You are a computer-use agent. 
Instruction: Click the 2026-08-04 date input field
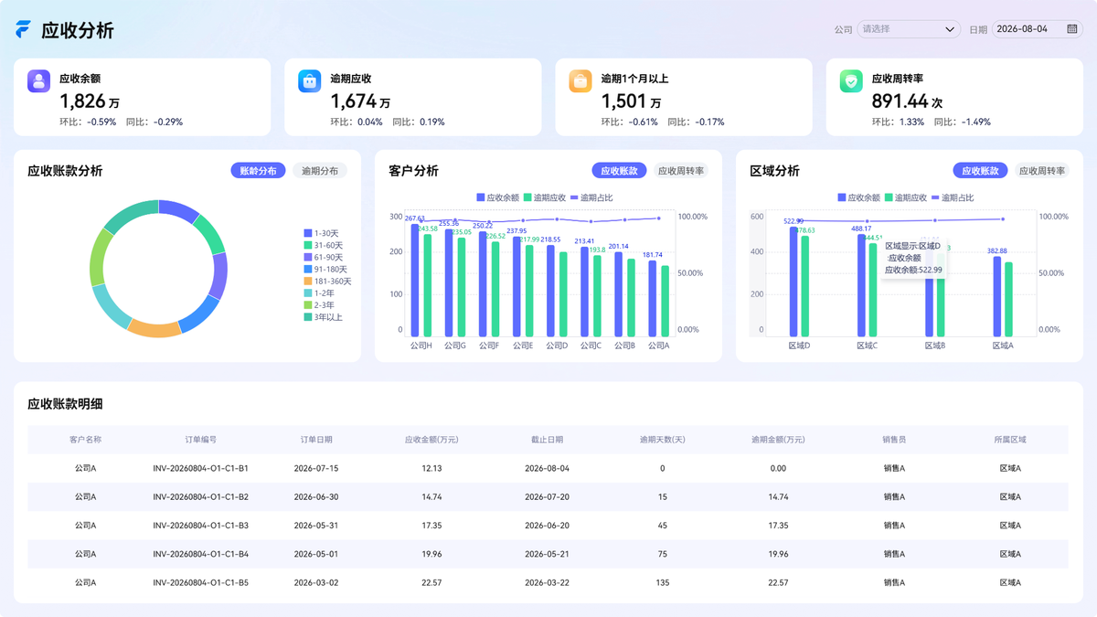[x=1039, y=29]
